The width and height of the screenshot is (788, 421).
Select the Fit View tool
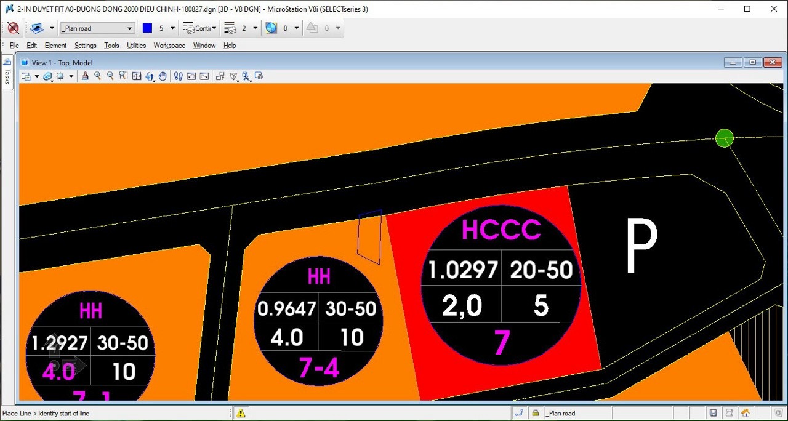click(137, 76)
